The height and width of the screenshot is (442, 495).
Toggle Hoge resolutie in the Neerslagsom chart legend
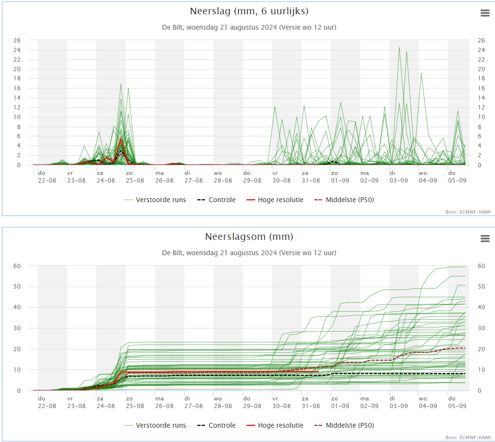click(280, 425)
